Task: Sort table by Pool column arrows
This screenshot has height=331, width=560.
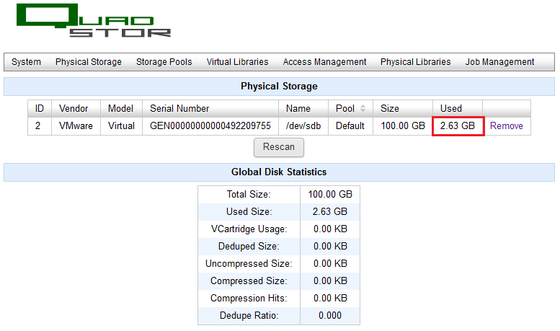Action: click(363, 108)
